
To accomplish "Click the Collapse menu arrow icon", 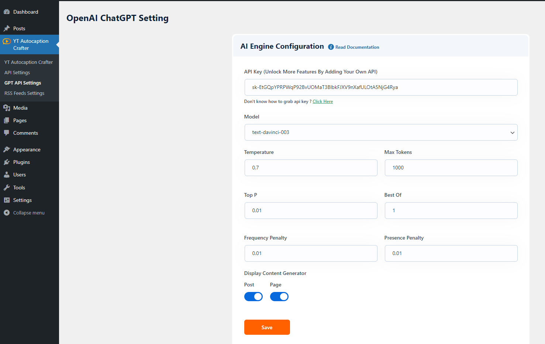I will 7,213.
